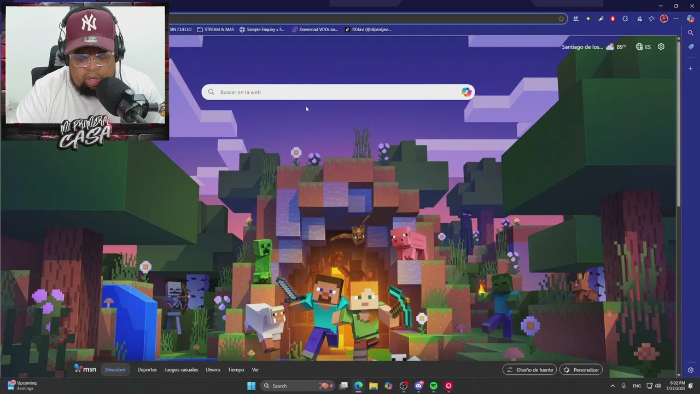The width and height of the screenshot is (700, 394).
Task: Open the Download VODs bookmark
Action: point(315,30)
